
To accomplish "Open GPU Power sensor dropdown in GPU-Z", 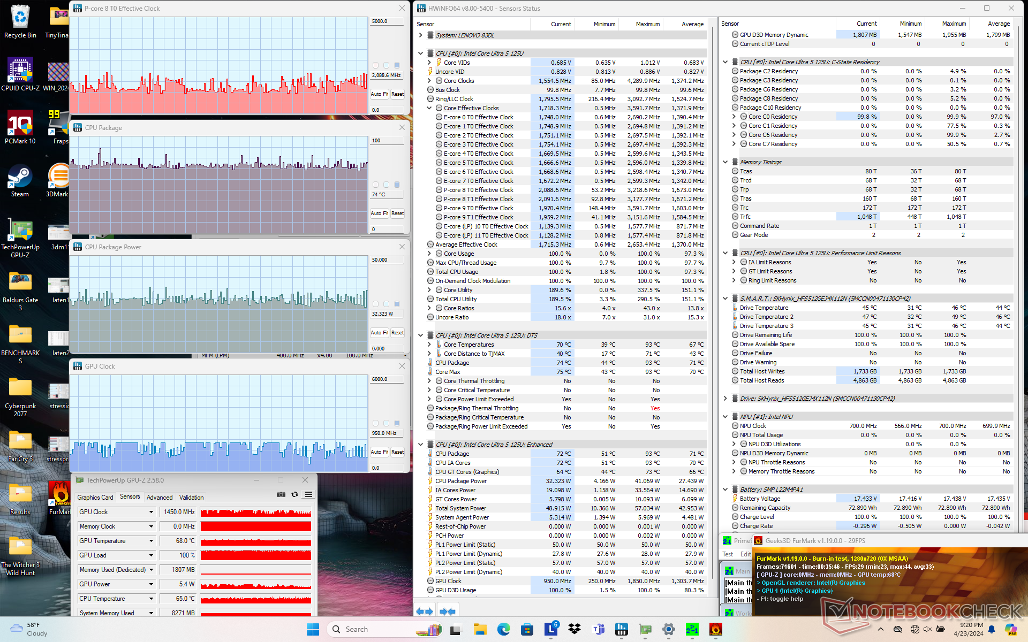I will (x=151, y=584).
